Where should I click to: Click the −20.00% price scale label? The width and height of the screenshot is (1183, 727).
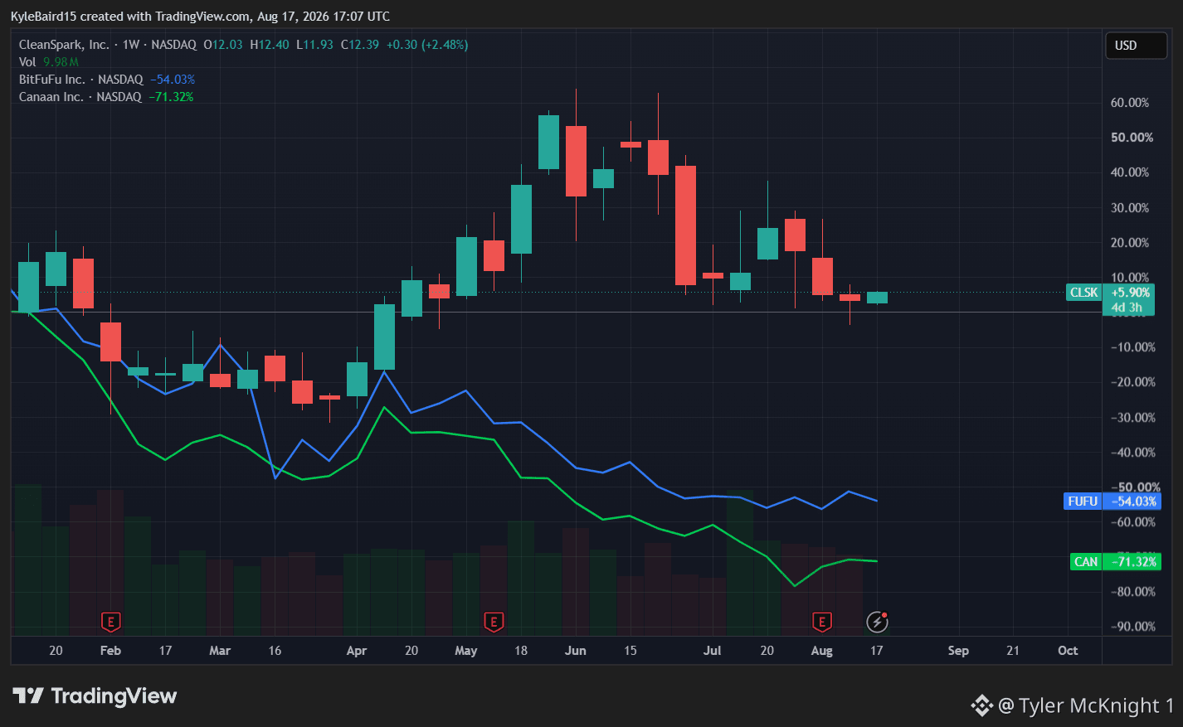click(1132, 382)
